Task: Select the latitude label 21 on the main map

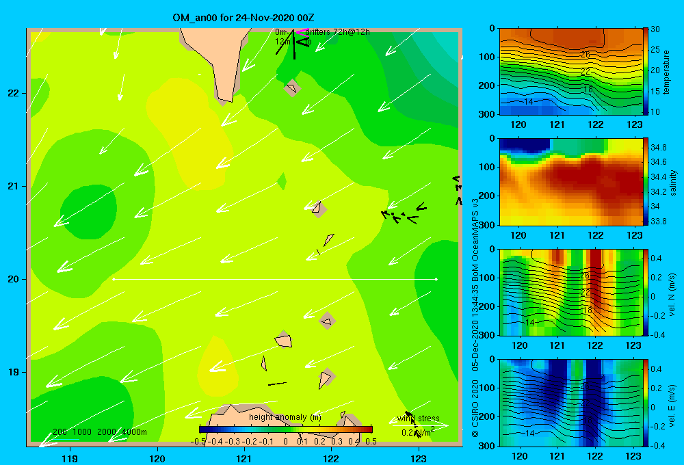Action: tap(13, 186)
